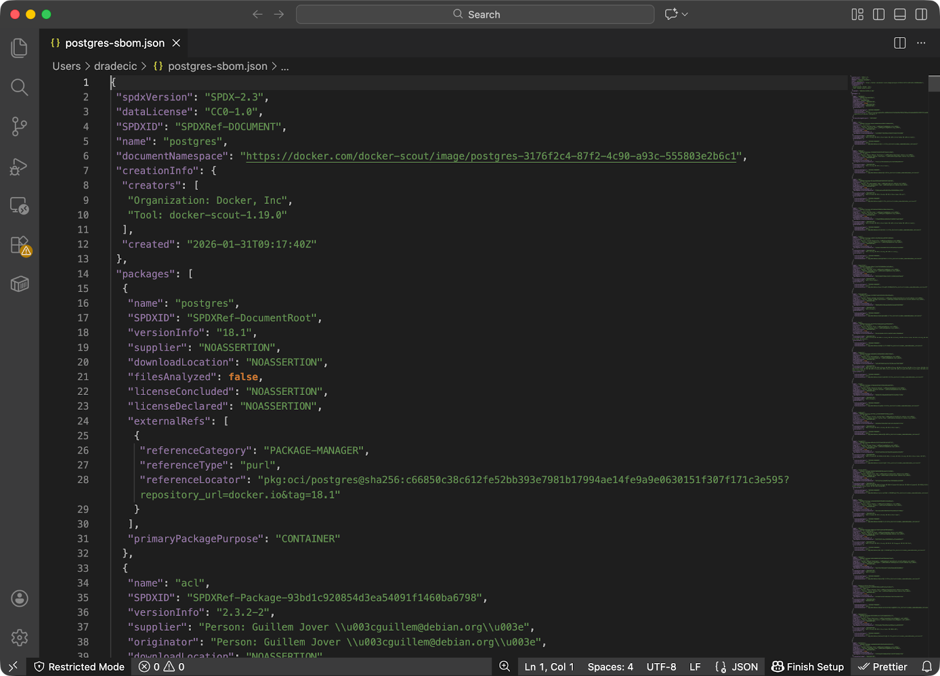Open the Search view in activity bar

[19, 88]
